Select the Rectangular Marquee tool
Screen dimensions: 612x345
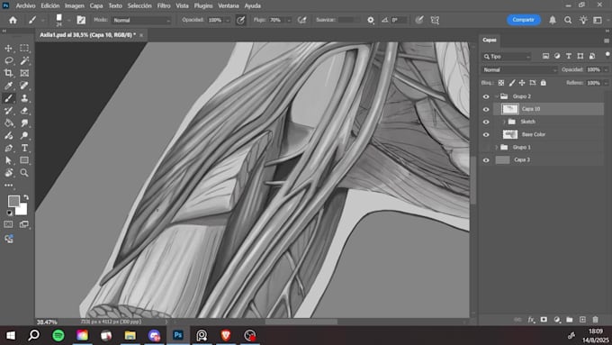[x=24, y=48]
